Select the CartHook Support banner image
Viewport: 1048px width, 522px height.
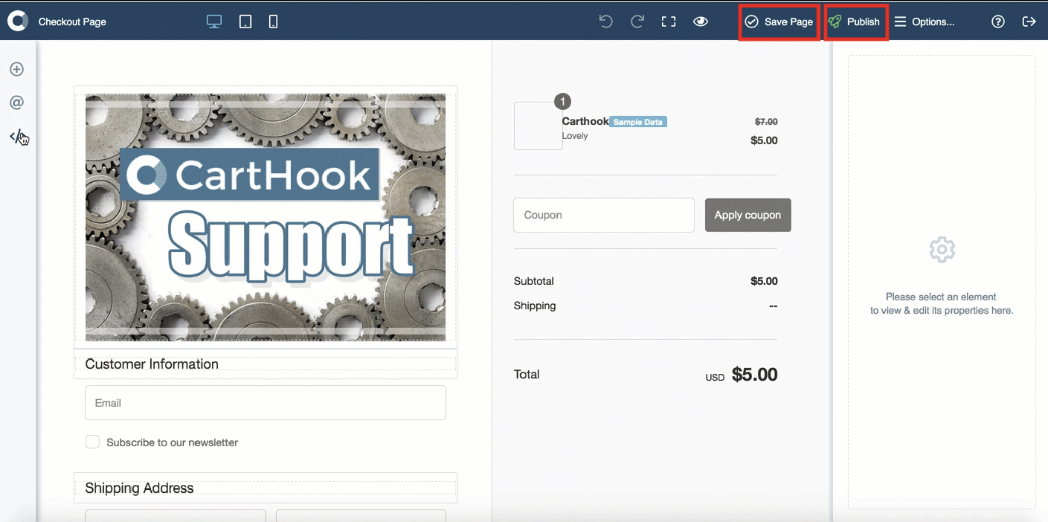tap(265, 217)
